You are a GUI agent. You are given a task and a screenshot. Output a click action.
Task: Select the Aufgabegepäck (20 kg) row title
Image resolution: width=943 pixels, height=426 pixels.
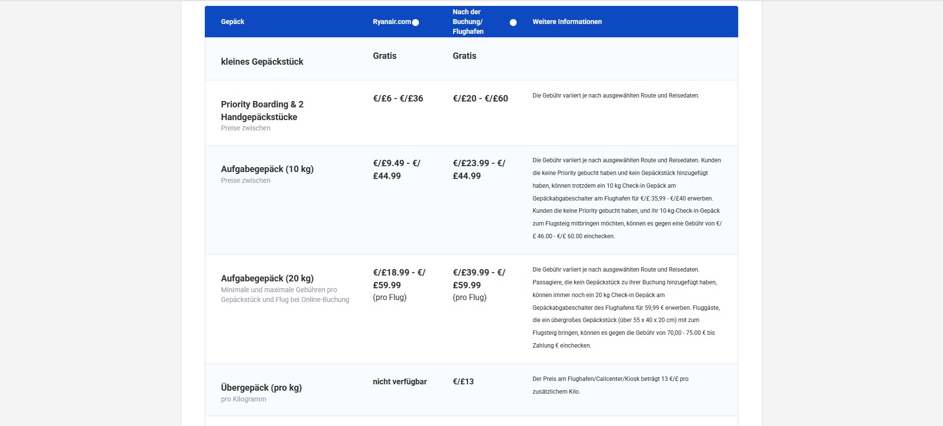point(267,278)
